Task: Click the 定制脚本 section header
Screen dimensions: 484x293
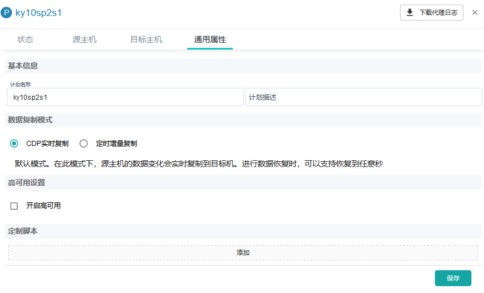Action: [23, 231]
